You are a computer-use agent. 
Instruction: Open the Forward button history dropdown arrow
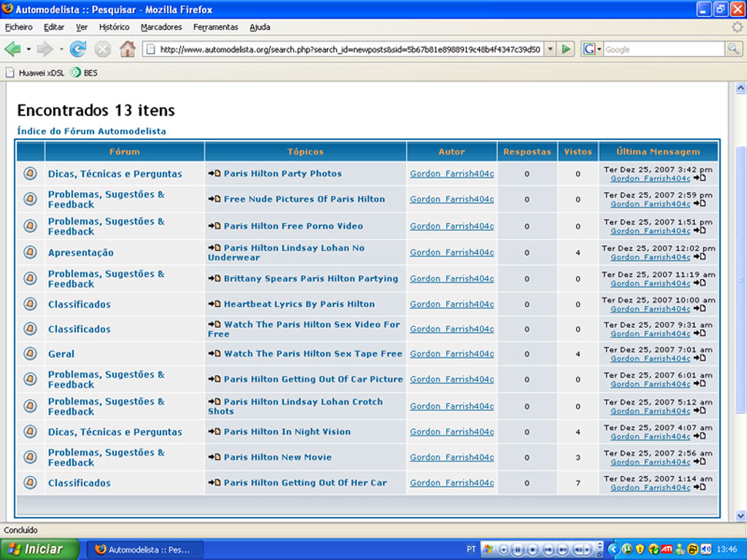(61, 49)
